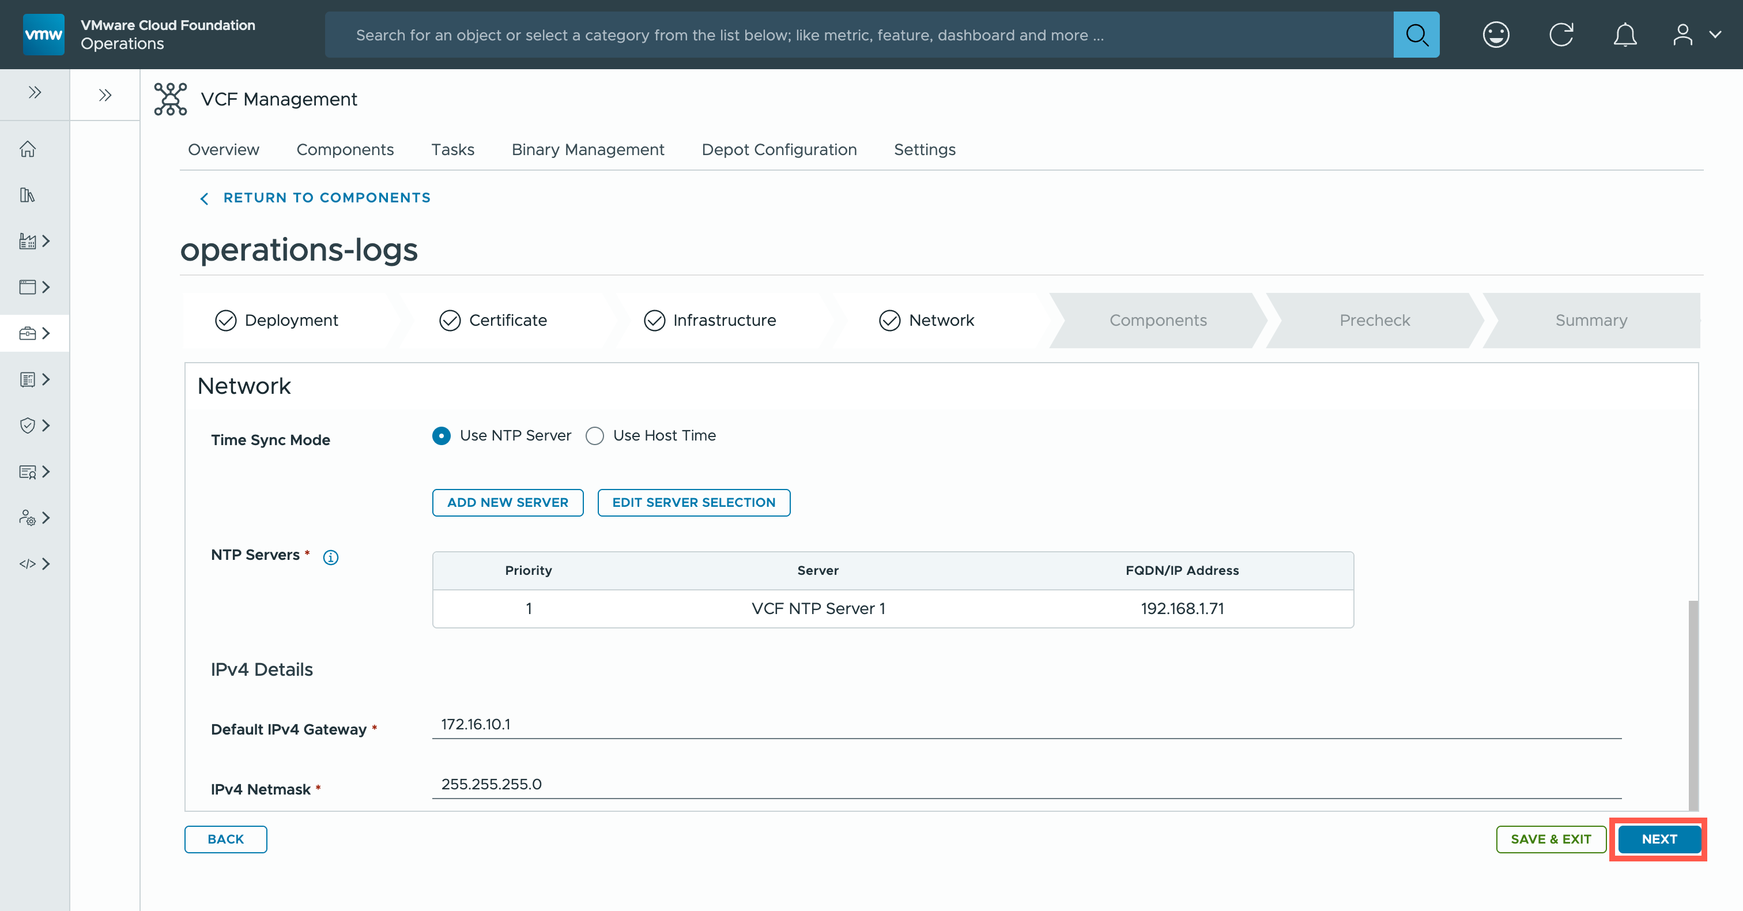Select the Use Host Time option
The image size is (1743, 911).
pos(595,436)
